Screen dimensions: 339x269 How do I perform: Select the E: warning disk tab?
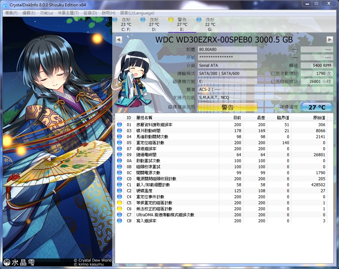(x=182, y=24)
